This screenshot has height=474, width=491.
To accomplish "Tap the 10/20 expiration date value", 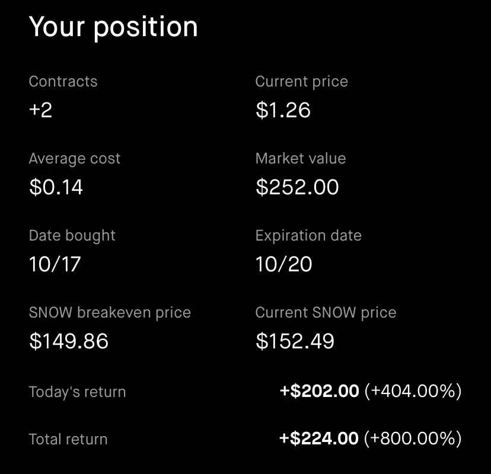I will click(283, 264).
